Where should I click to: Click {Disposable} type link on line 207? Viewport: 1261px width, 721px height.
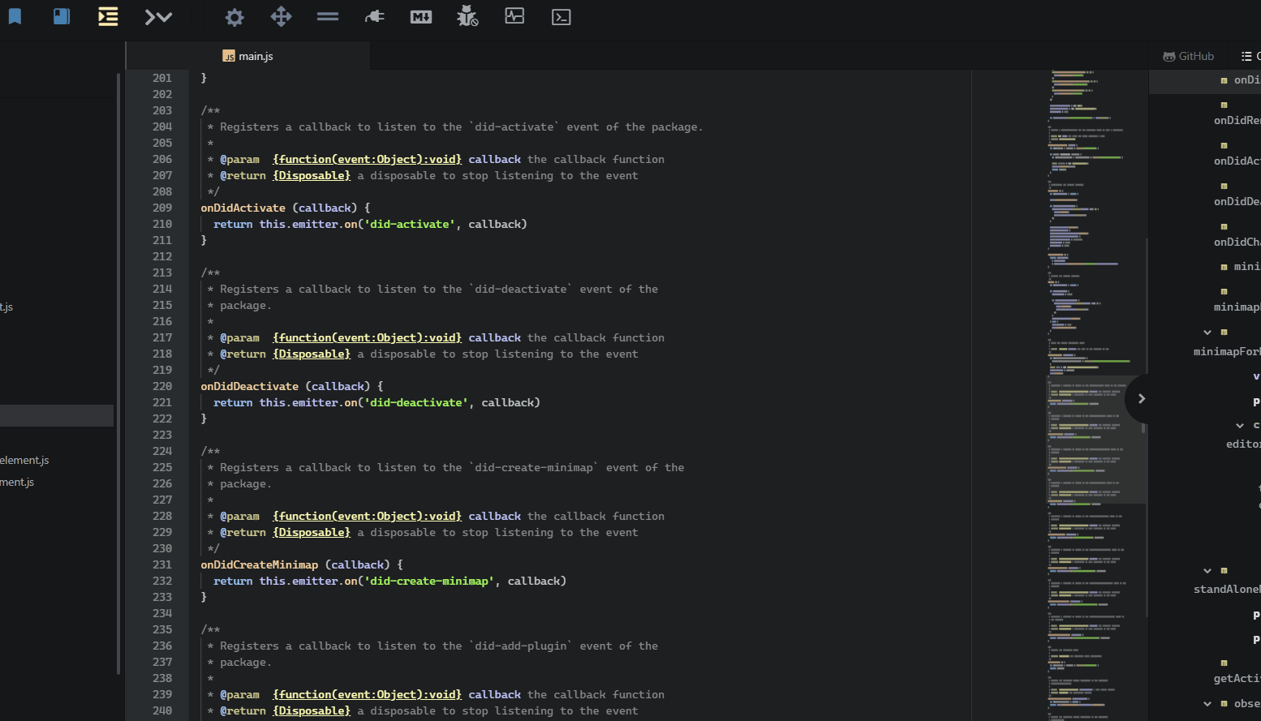tap(312, 175)
